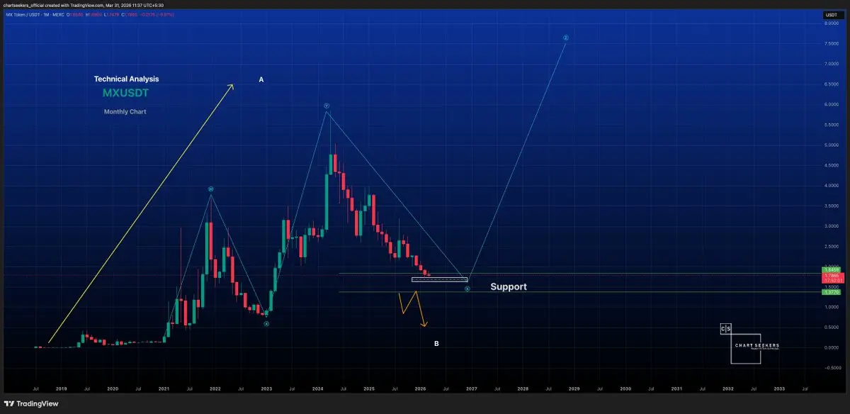Screen dimensions: 850x414
Task: Click the circled Y wave label at peak
Action: click(x=327, y=106)
